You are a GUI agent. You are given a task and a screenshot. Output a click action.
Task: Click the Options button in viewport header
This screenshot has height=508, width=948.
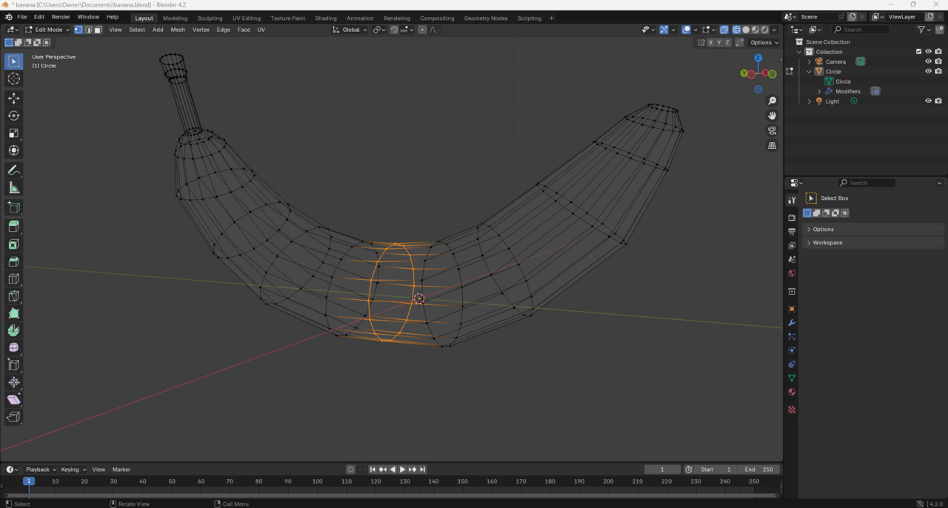[764, 42]
